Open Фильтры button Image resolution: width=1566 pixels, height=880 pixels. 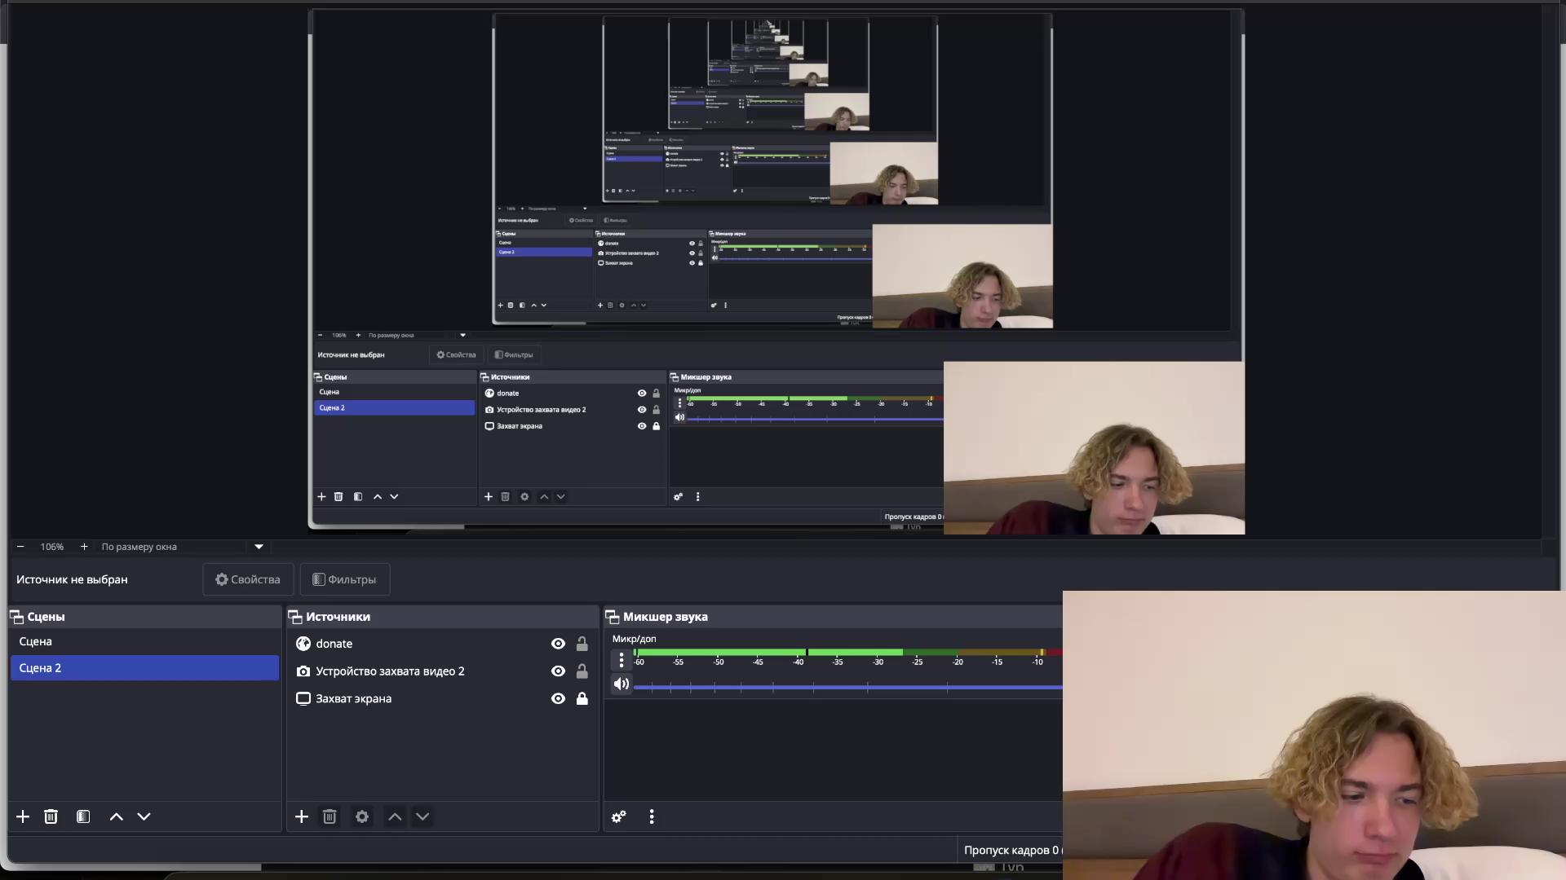pyautogui.click(x=344, y=579)
